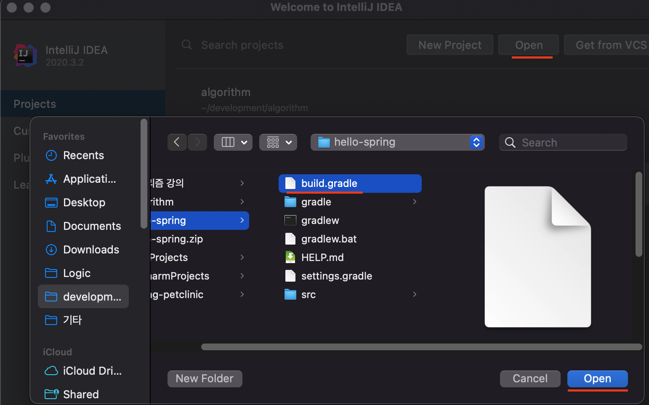Select the settings.gradle file
The height and width of the screenshot is (405, 649).
(x=350, y=276)
